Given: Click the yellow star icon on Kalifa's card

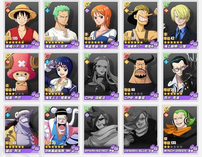Looking at the screenshot, I should coord(87,62).
